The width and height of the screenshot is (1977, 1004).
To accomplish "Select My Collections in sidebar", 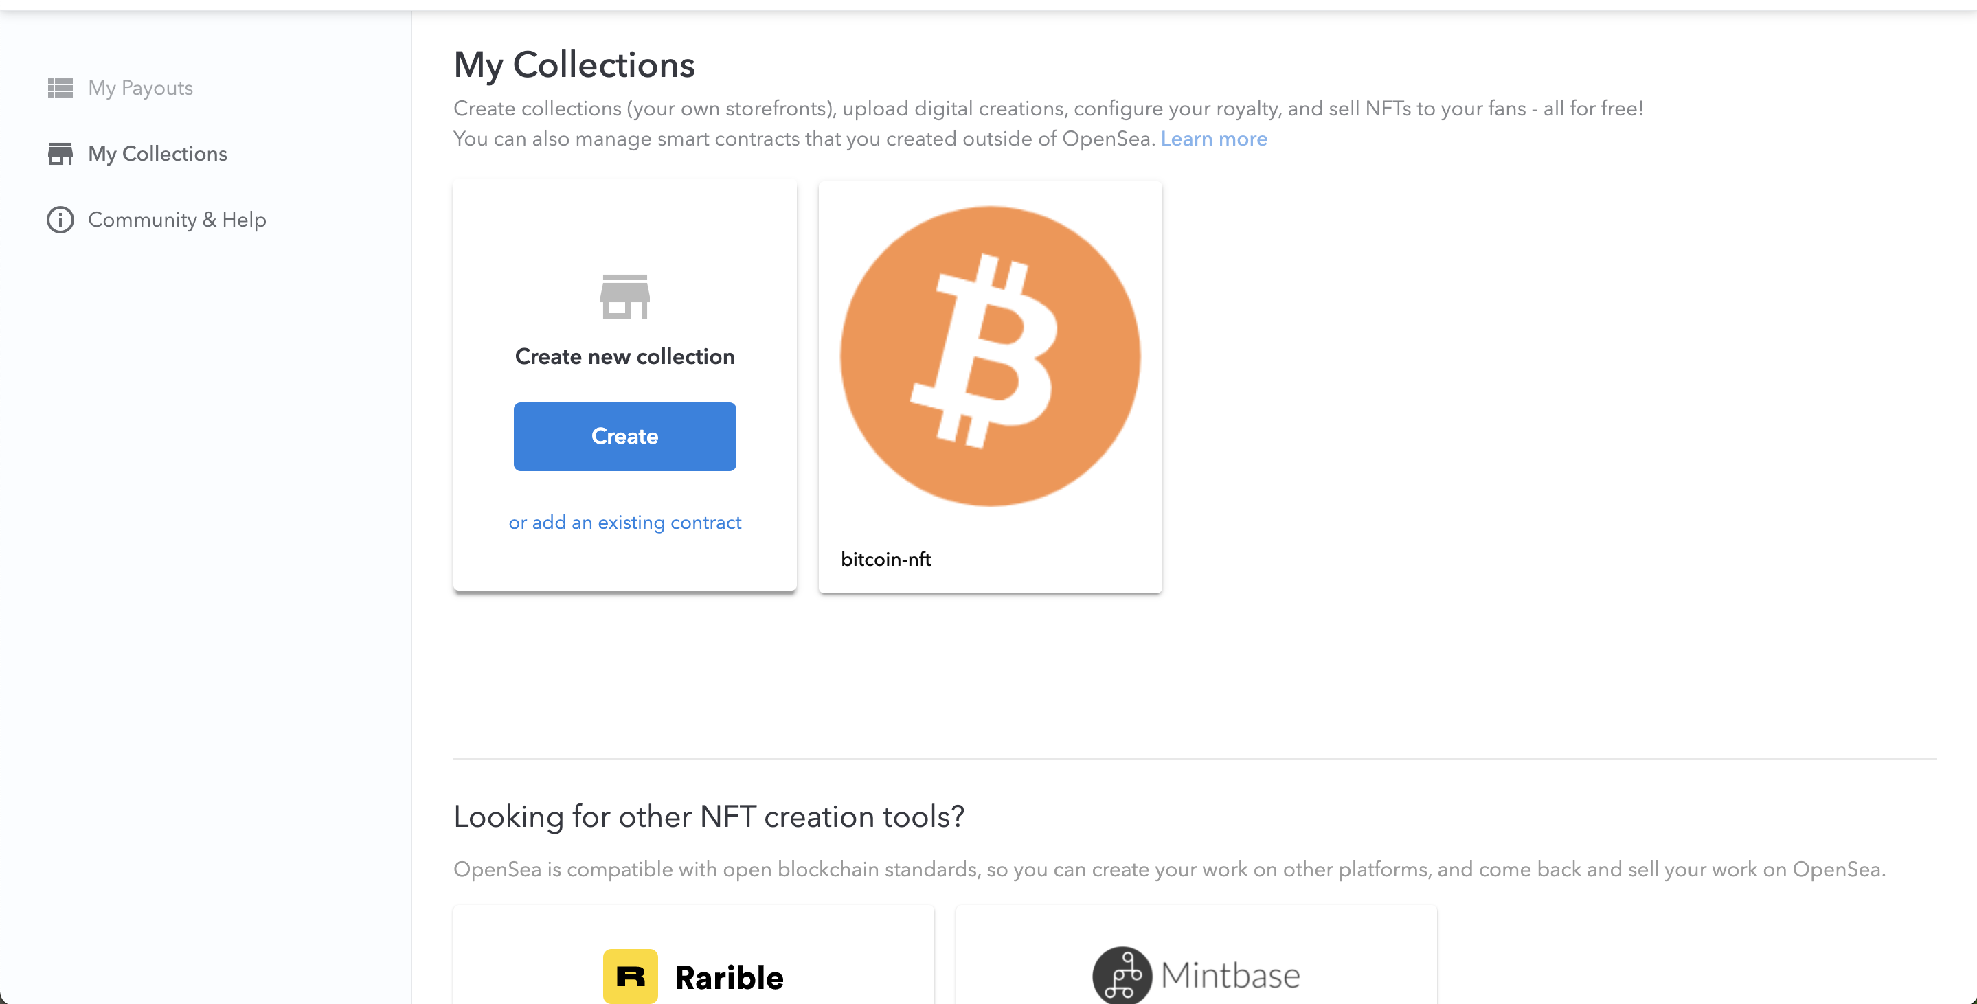I will click(x=157, y=154).
